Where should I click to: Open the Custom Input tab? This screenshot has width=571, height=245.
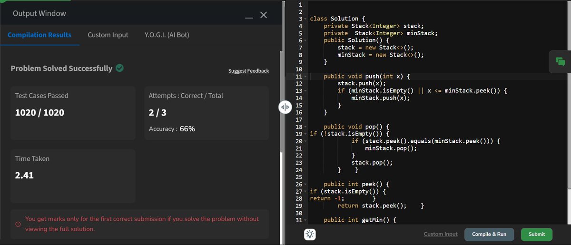108,35
